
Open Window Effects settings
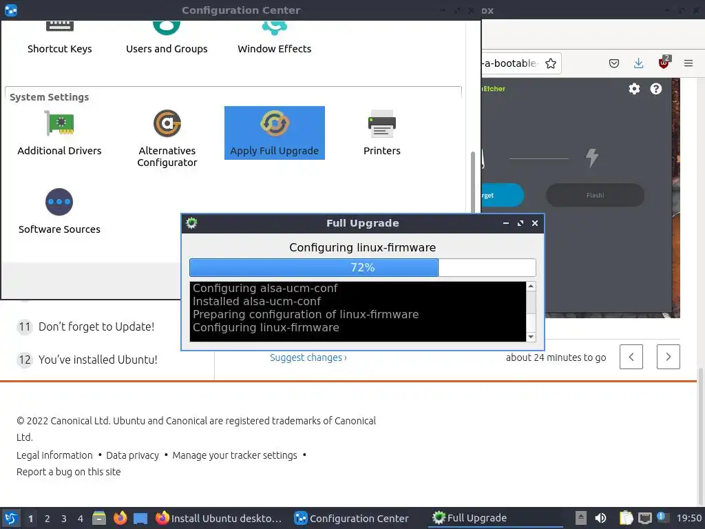[x=274, y=39]
